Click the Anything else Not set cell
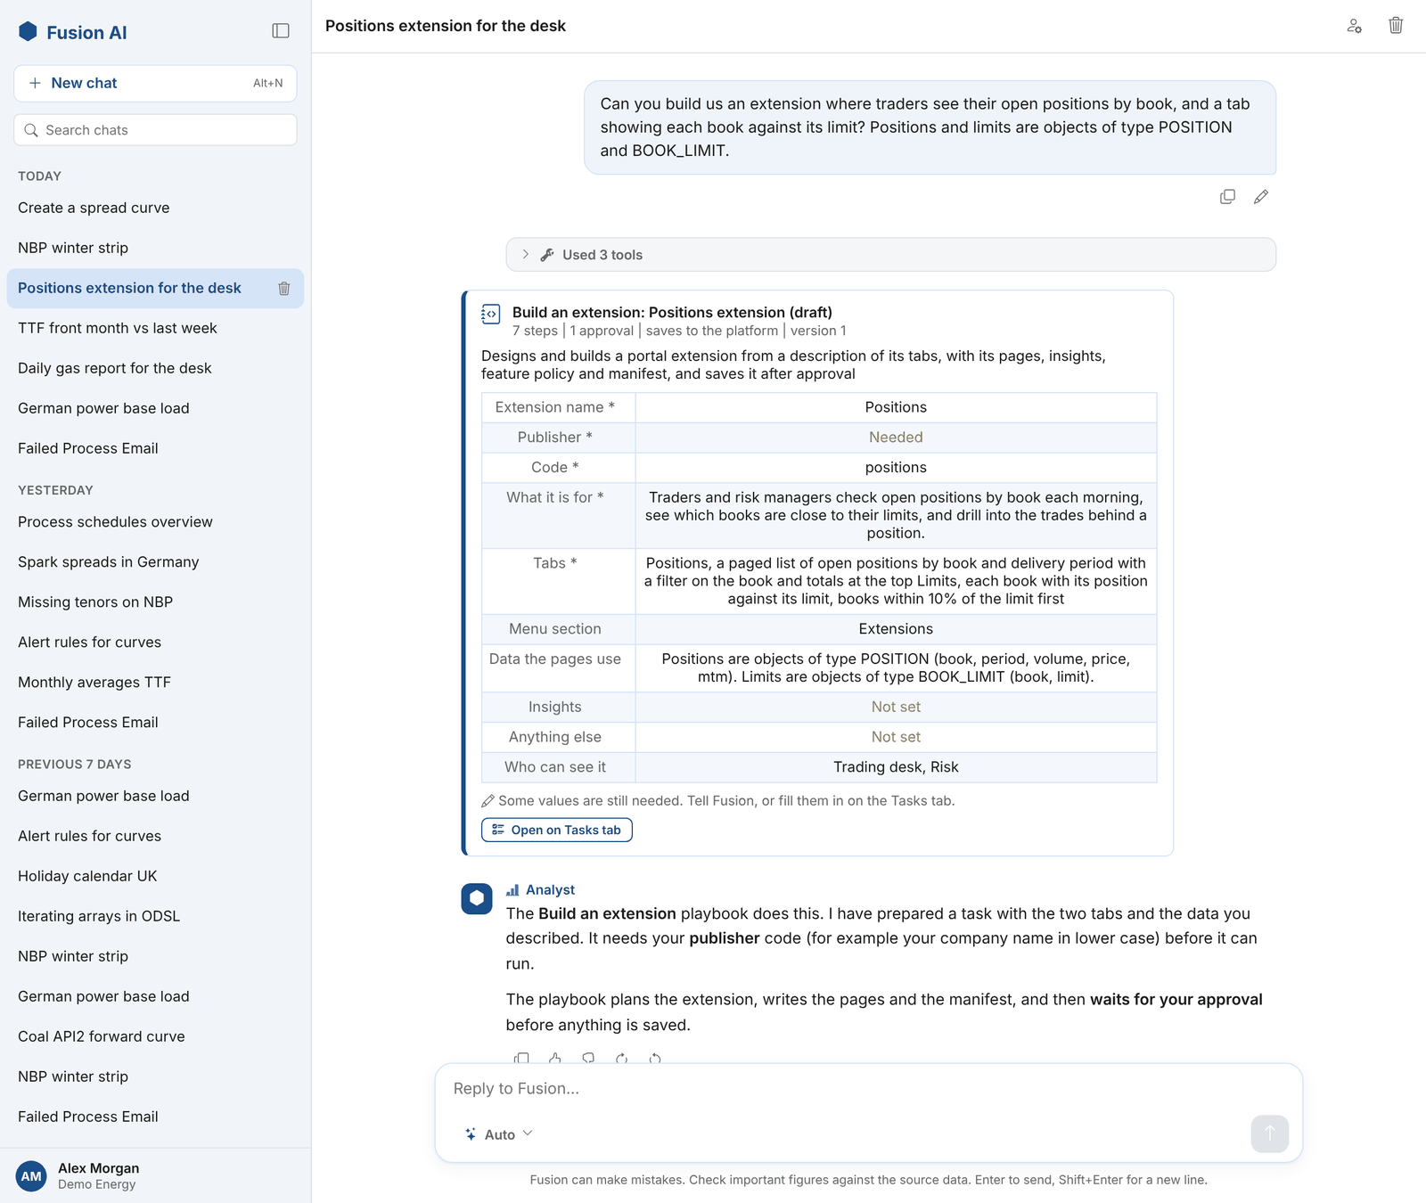This screenshot has width=1426, height=1203. pyautogui.click(x=896, y=737)
